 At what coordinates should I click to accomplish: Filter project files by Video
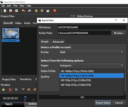pos(18,23)
